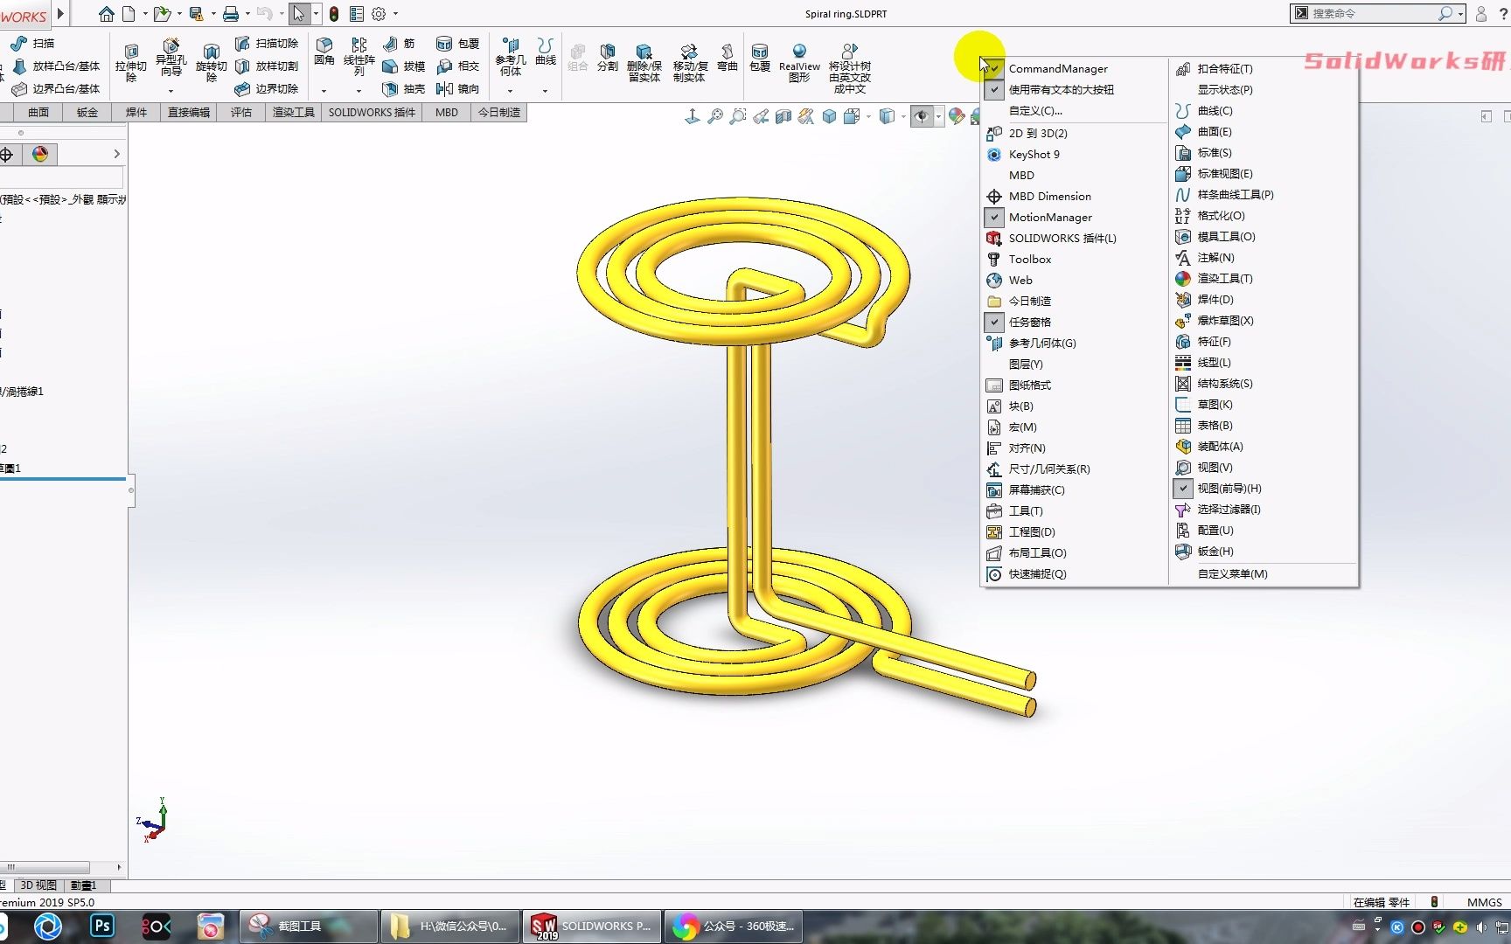1511x944 pixels.
Task: Select the 扫描 (Sweep) feature tool
Action: pos(37,43)
